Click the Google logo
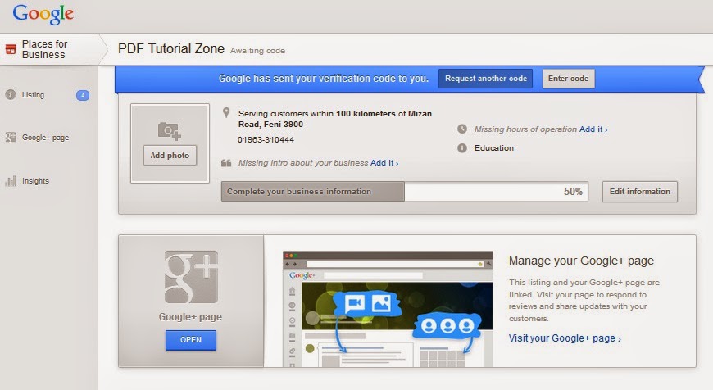The height and width of the screenshot is (390, 713). click(43, 14)
